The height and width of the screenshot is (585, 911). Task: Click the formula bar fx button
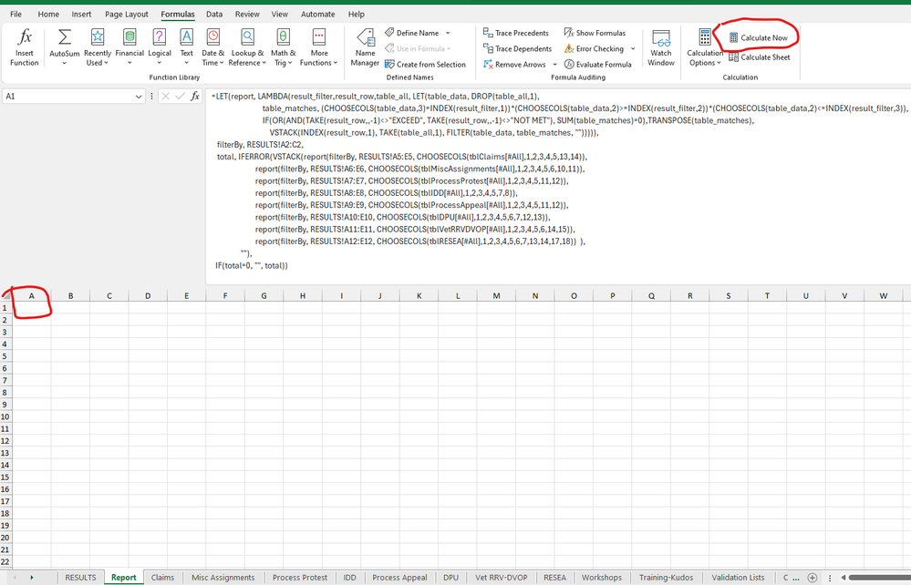pos(195,97)
